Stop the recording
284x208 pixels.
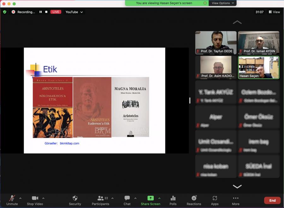click(46, 12)
